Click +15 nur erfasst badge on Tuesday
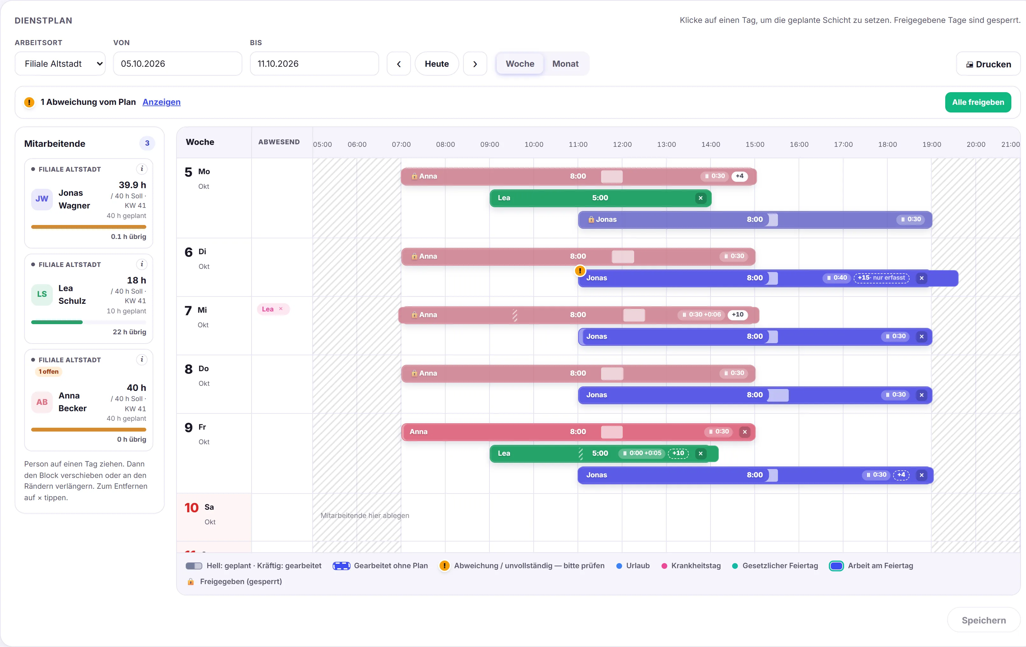The image size is (1026, 647). 881,278
